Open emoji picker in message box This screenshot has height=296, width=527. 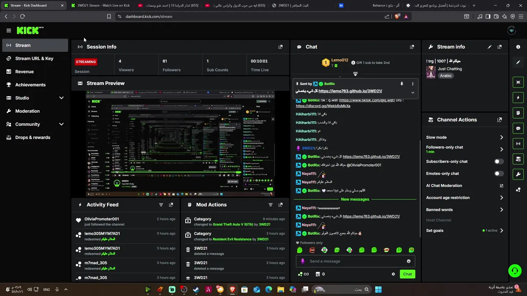(x=408, y=261)
